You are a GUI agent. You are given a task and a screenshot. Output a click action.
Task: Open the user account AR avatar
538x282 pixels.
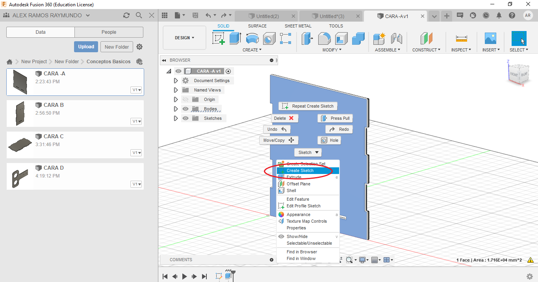coord(528,15)
